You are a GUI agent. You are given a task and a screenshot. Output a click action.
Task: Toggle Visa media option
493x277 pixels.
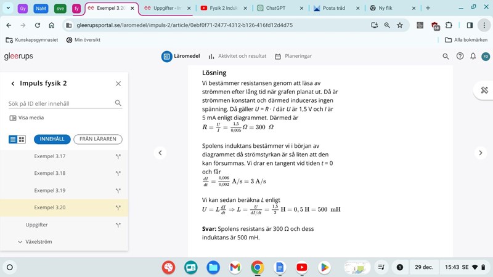point(26,118)
